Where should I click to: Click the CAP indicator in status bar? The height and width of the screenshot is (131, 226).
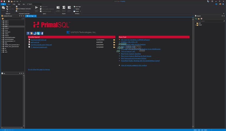[x=202, y=130]
